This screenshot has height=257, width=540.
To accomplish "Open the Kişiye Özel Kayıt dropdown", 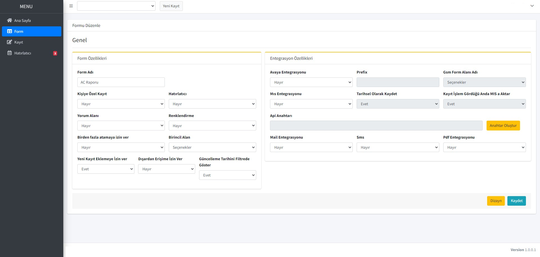I will click(x=121, y=104).
